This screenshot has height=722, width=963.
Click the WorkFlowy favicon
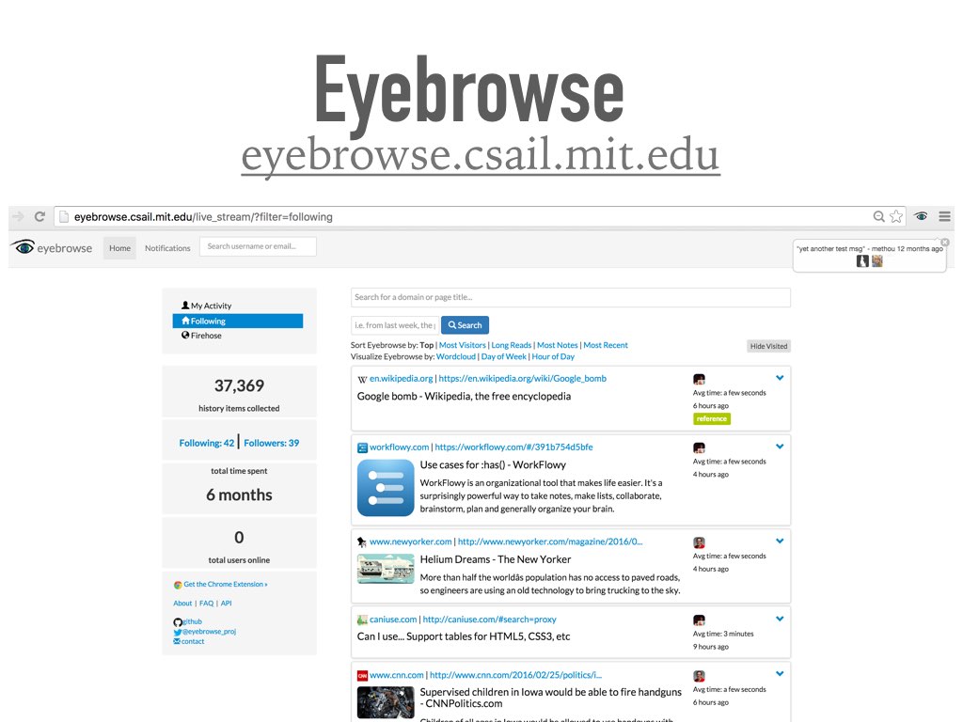pyautogui.click(x=362, y=447)
